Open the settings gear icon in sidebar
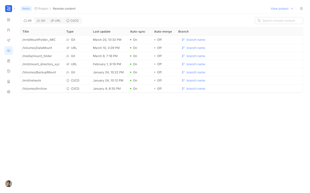 click(x=9, y=92)
